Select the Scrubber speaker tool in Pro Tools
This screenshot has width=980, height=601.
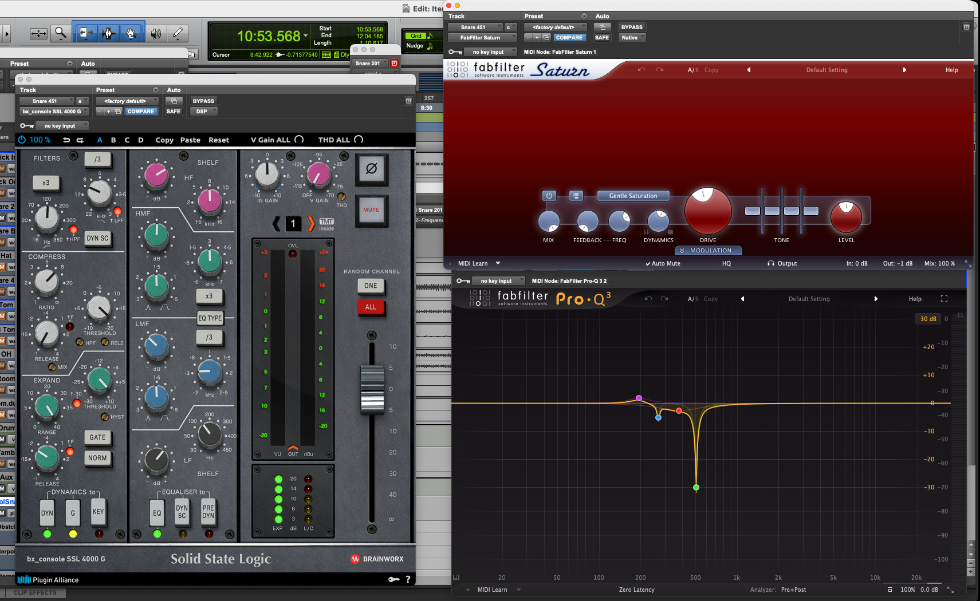[x=155, y=33]
